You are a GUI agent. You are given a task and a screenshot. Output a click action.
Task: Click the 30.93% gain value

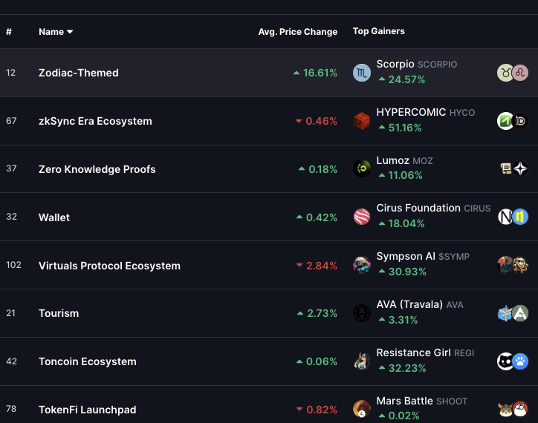click(403, 272)
